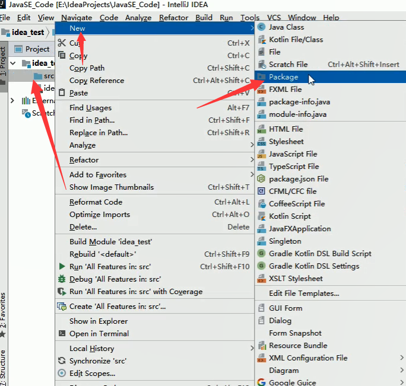Image resolution: width=406 pixels, height=386 pixels.
Task: Click the green Run arrow icon
Action: click(62, 266)
